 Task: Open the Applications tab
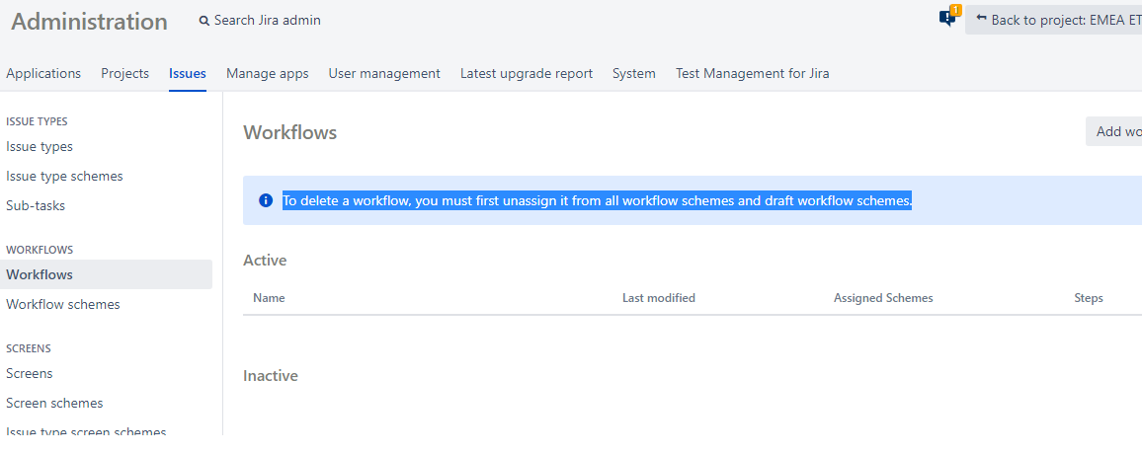(43, 73)
